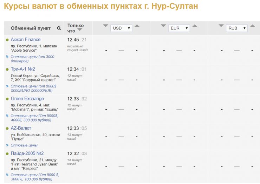Sort EUR by the up arrow
This screenshot has height=184, width=260.
(195, 26)
